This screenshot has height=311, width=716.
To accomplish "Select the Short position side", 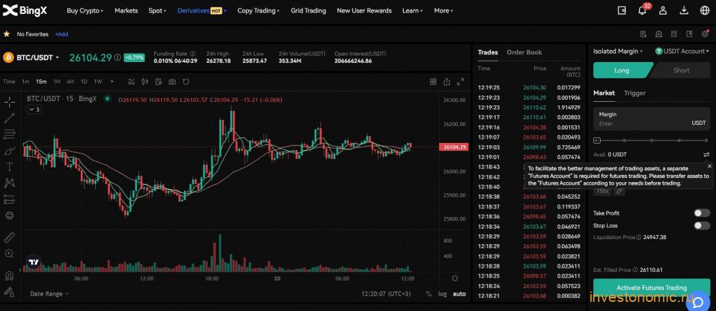I will [681, 70].
